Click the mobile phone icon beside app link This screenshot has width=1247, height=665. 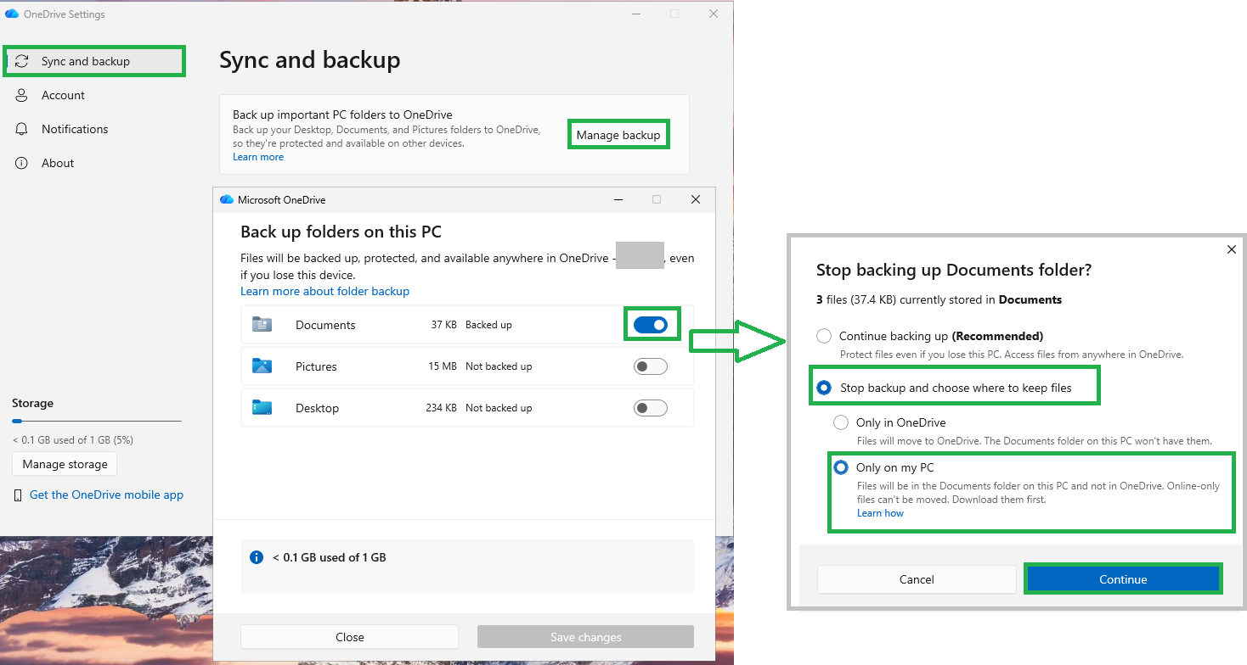pyautogui.click(x=18, y=495)
